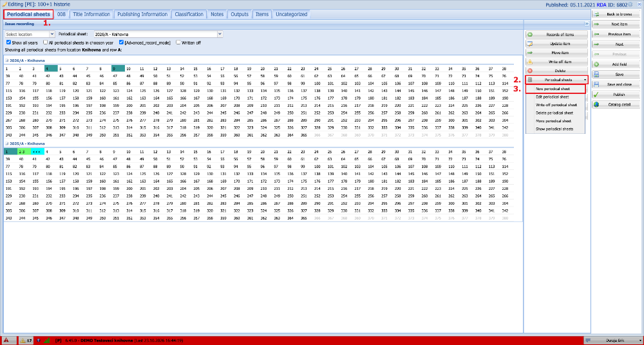Select highlighted issue 9 in 2026/A sheet
This screenshot has height=345, width=644.
coord(118,68)
